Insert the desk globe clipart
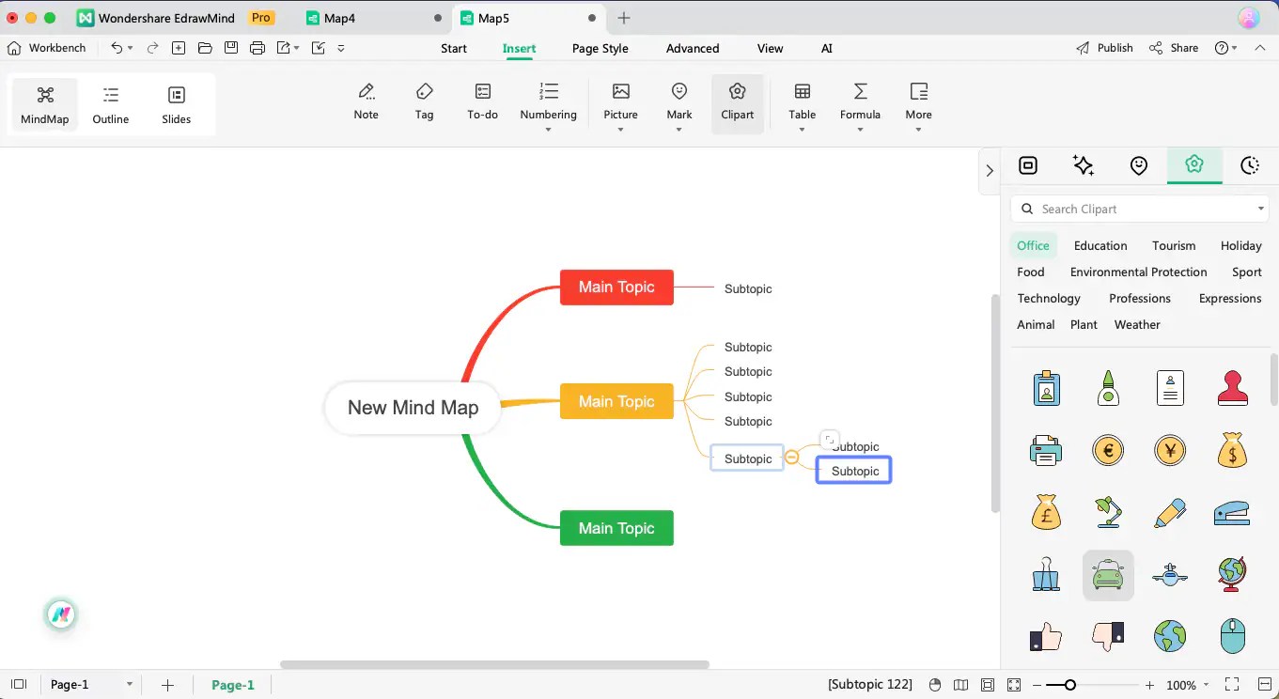This screenshot has height=699, width=1279. [x=1232, y=573]
